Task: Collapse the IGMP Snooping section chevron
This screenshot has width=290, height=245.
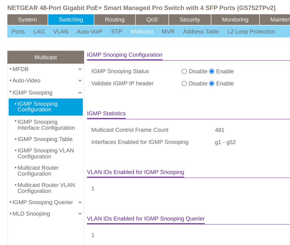Action: coord(80,93)
